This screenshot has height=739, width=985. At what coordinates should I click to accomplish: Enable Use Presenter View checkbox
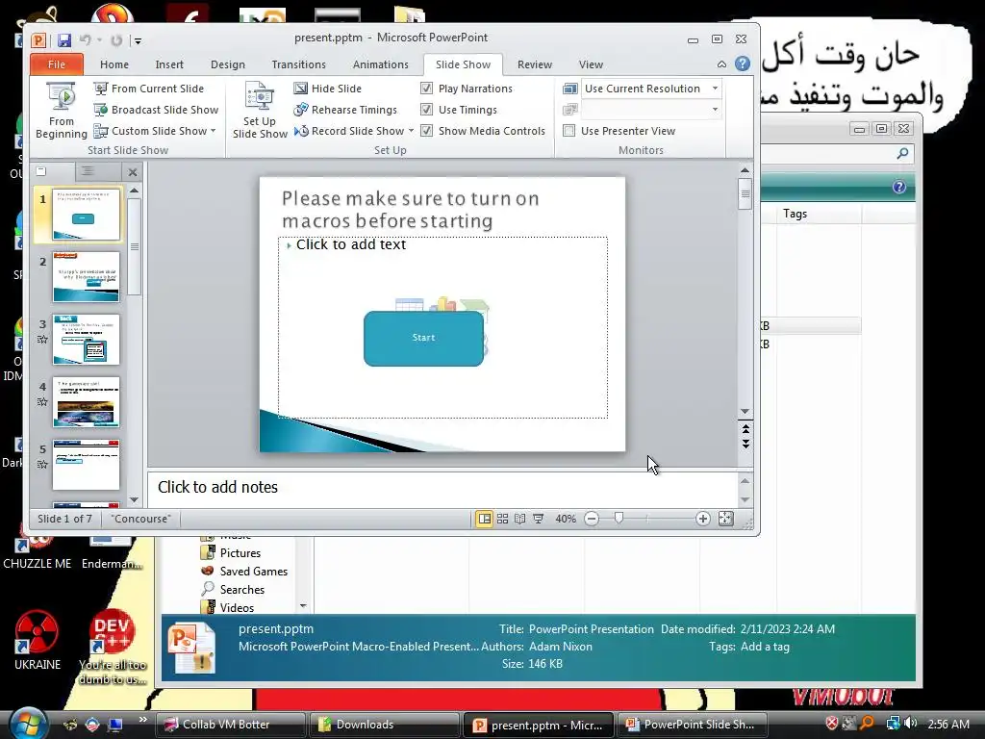point(569,131)
